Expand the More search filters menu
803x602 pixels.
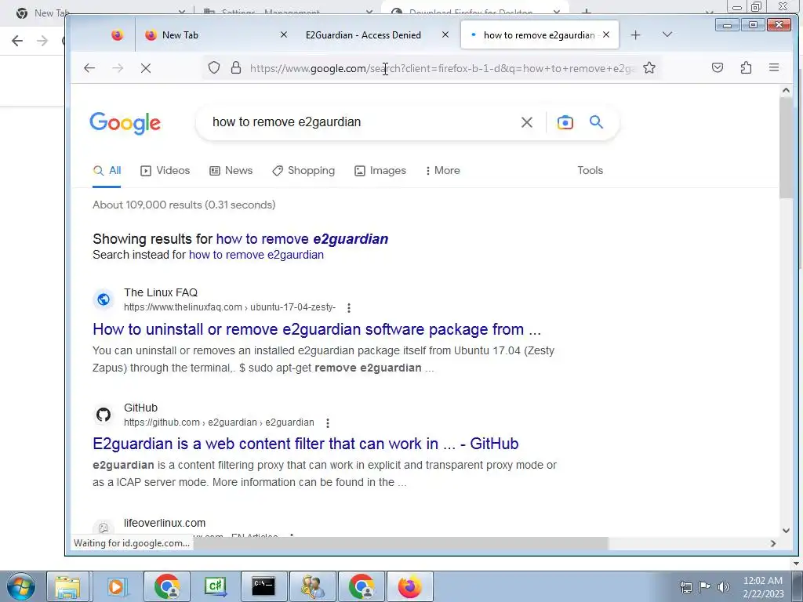tap(442, 170)
